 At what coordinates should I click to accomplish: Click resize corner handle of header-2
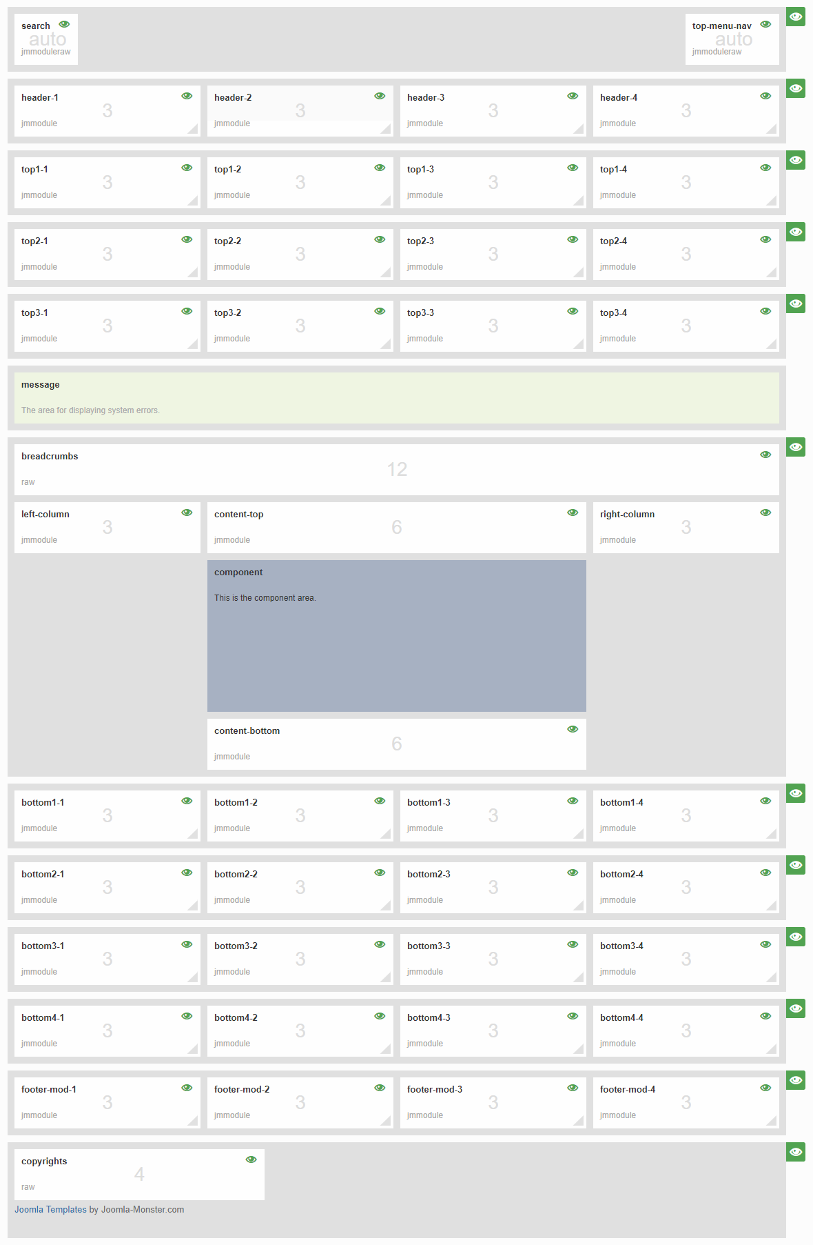click(x=387, y=129)
